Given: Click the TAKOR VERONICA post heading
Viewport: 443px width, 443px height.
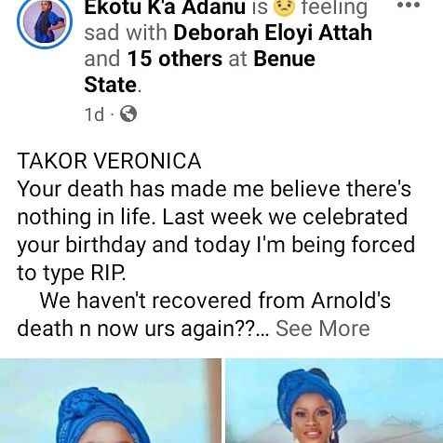Looking at the screenshot, I should click(x=109, y=161).
